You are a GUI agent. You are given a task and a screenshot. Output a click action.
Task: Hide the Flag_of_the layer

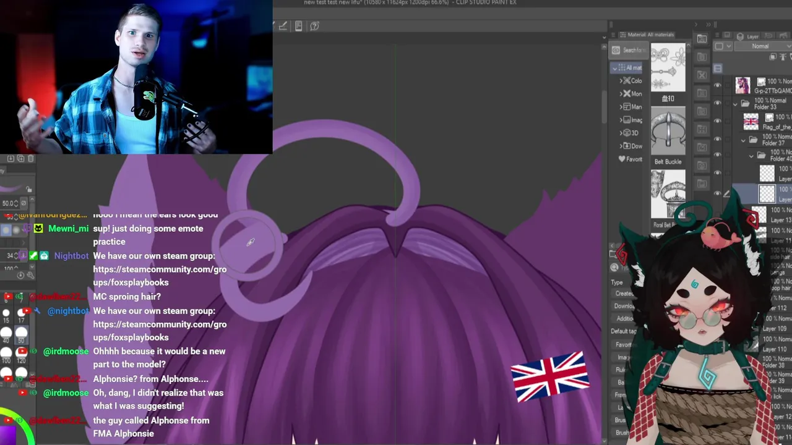(718, 121)
